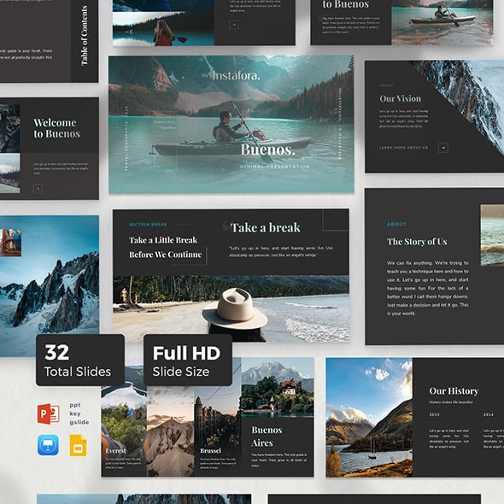The image size is (504, 504).
Task: Click the Instafora logo text on cover slide
Action: 236,76
